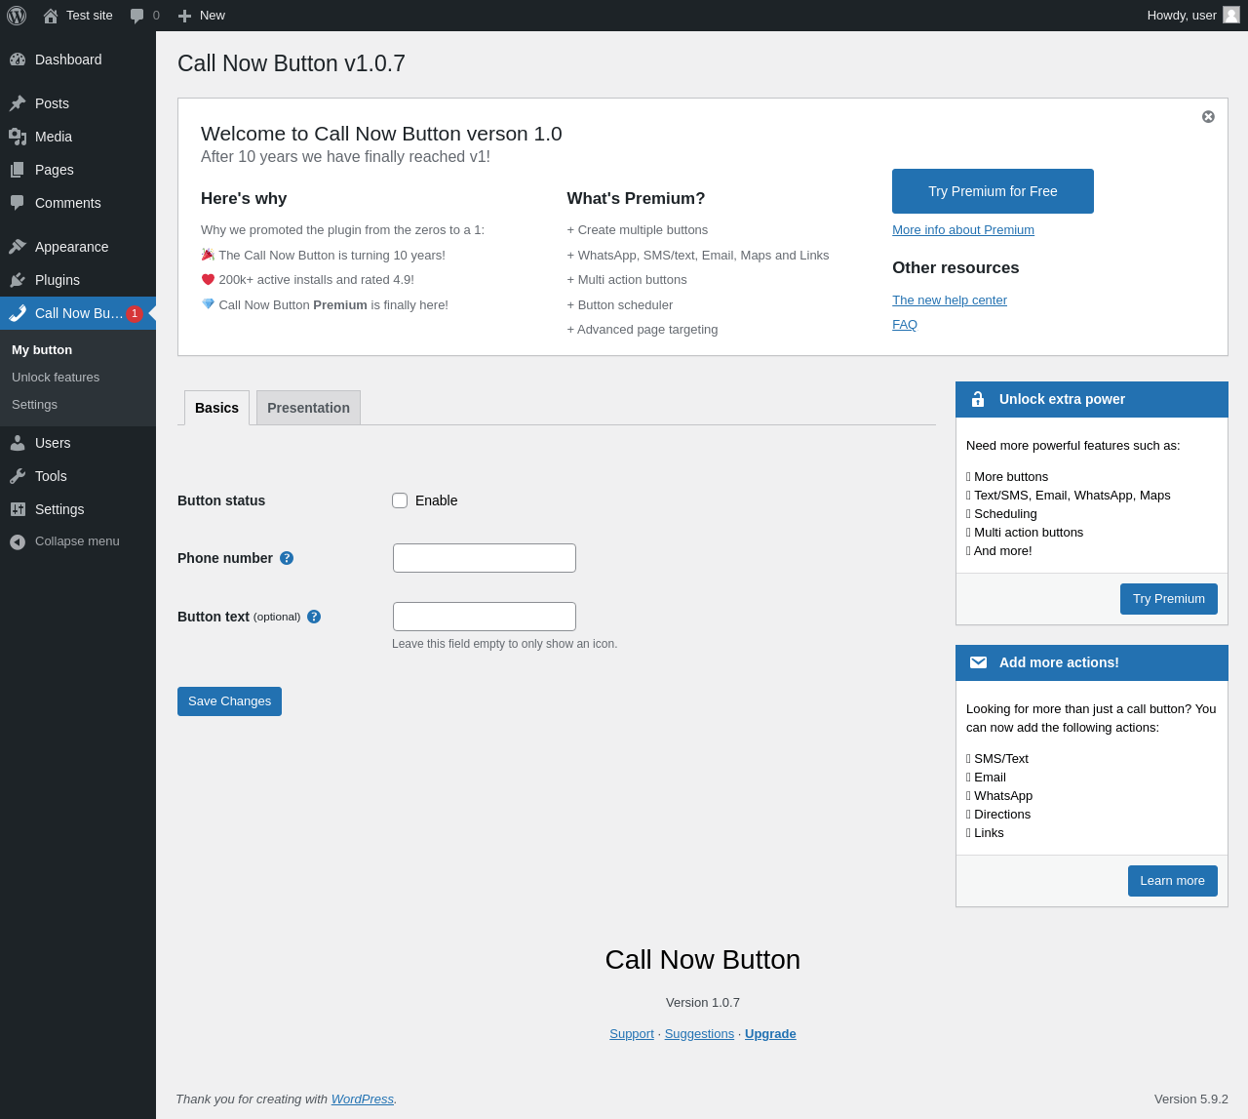Open My button submenu item
This screenshot has width=1248, height=1119.
click(x=42, y=350)
